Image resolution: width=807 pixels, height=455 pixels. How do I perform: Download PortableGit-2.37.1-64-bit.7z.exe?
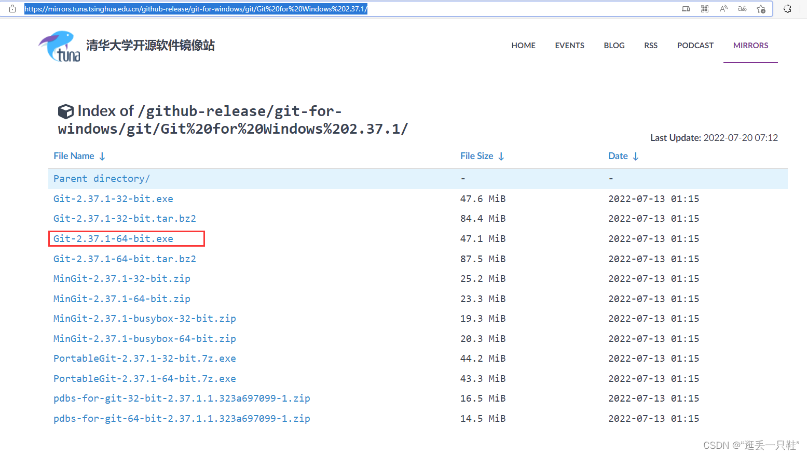click(145, 379)
